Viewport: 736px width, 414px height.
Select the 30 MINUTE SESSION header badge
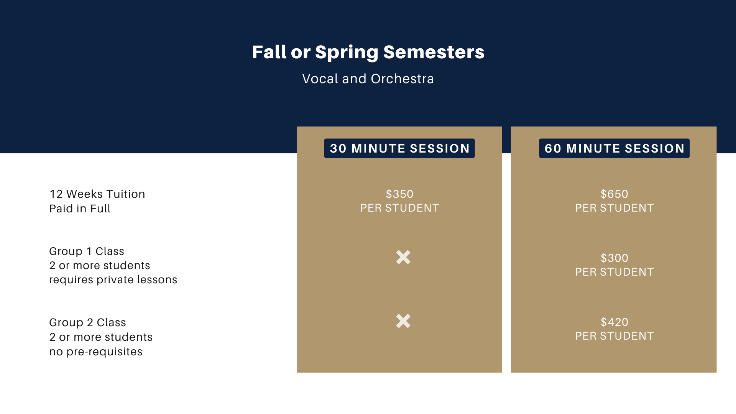[399, 148]
